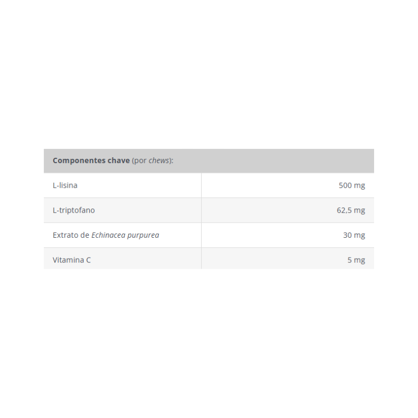Select the 'L-lisina' ingredient label
418x418 pixels.
[x=65, y=185]
